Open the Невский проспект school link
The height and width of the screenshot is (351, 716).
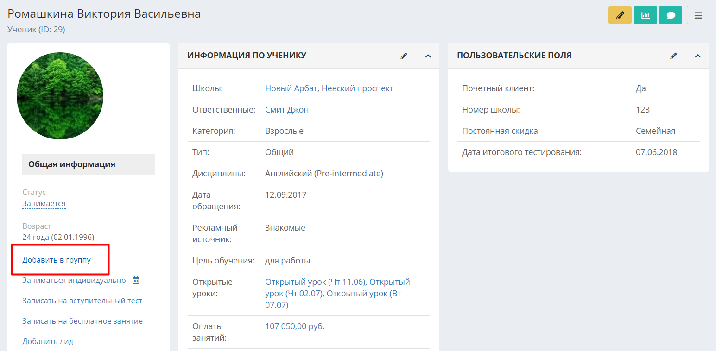coord(357,88)
